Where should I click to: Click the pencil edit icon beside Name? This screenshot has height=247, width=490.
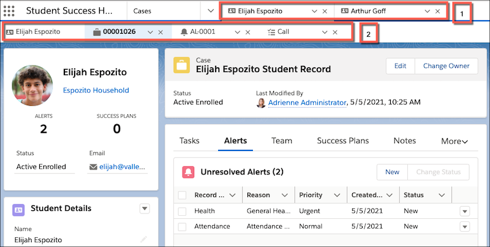point(143,239)
